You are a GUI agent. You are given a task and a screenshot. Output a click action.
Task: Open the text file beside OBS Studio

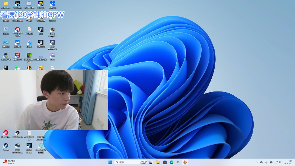coord(29,133)
